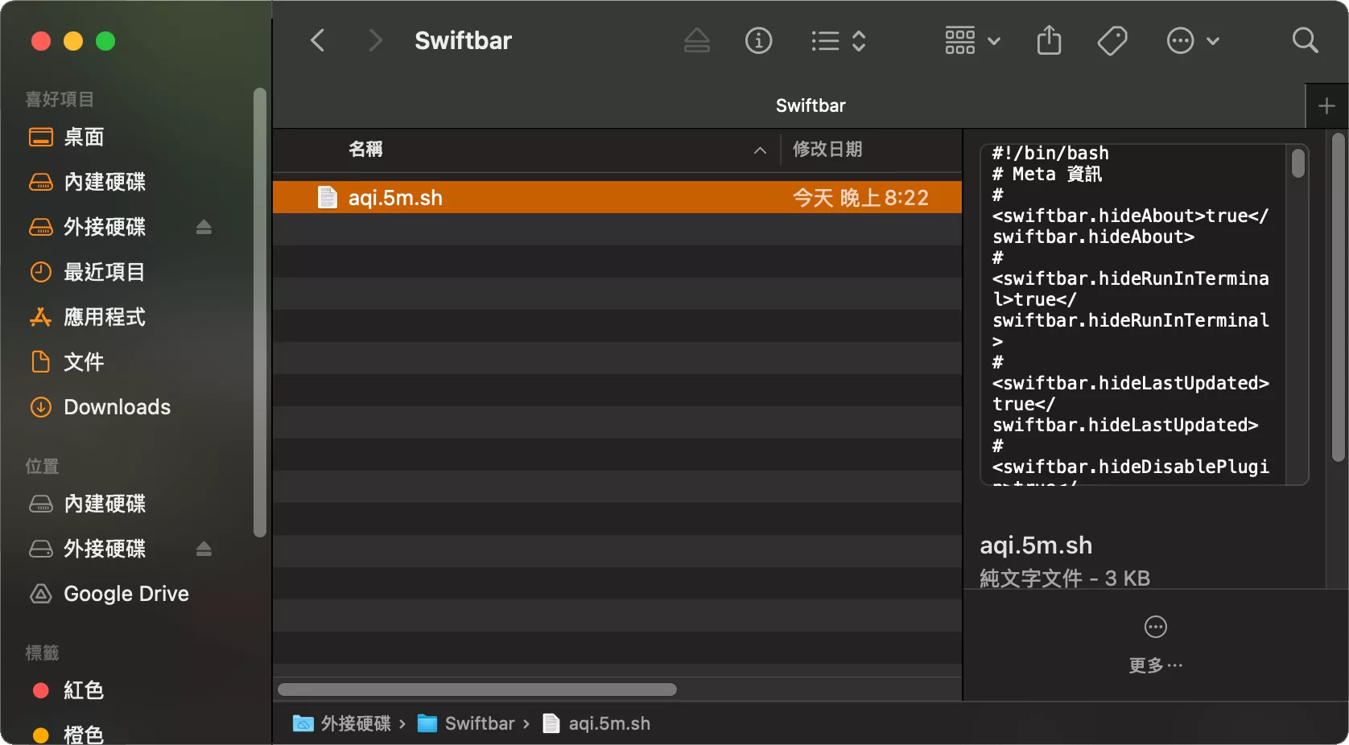Eject 外接硬碟 in 喜好項目 section
The image size is (1349, 745).
204,227
